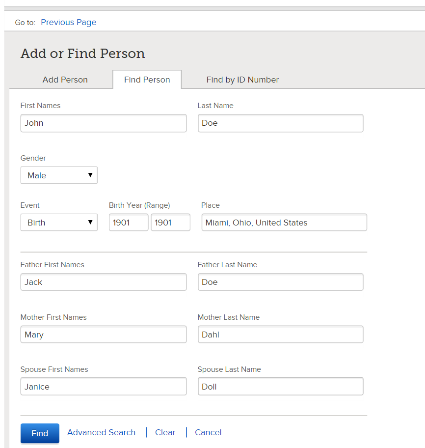
Task: Open the Advanced Search link
Action: (101, 432)
